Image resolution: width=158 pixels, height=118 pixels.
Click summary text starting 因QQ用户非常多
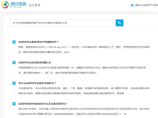point(84,109)
